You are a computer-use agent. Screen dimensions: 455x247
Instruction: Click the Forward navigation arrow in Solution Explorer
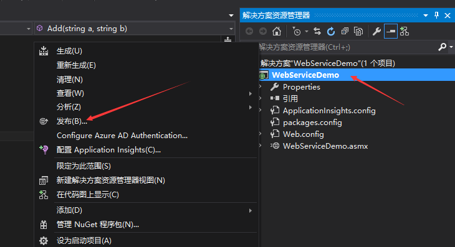[x=263, y=31]
